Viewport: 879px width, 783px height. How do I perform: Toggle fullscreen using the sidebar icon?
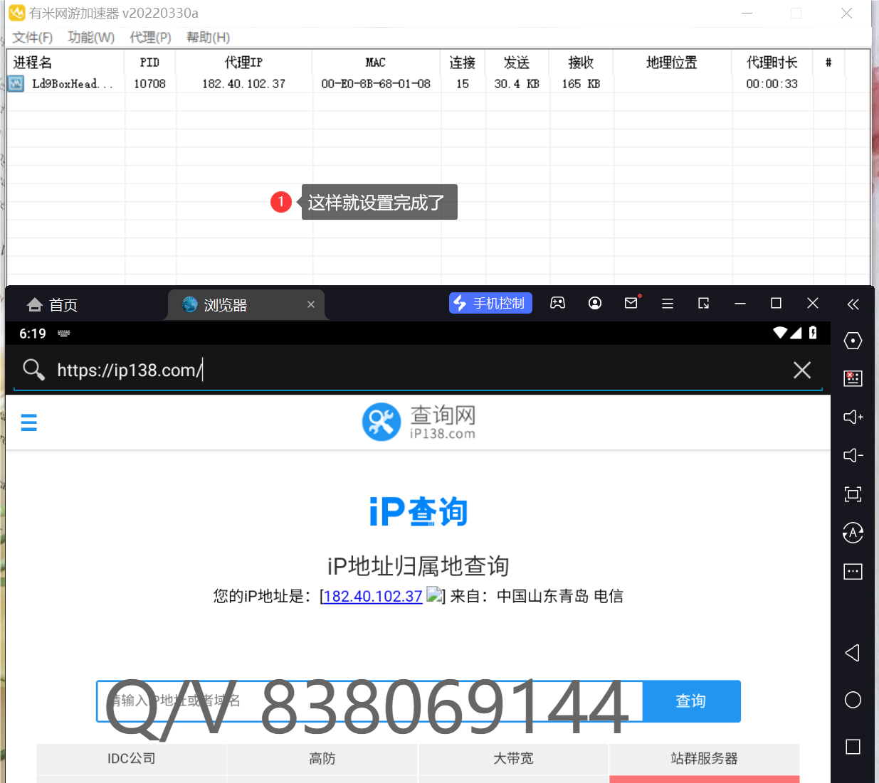853,494
